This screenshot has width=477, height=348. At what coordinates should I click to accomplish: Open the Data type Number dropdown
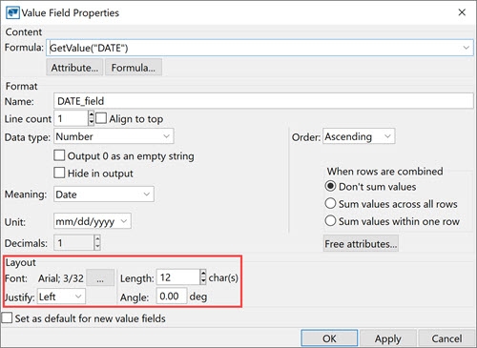click(114, 136)
